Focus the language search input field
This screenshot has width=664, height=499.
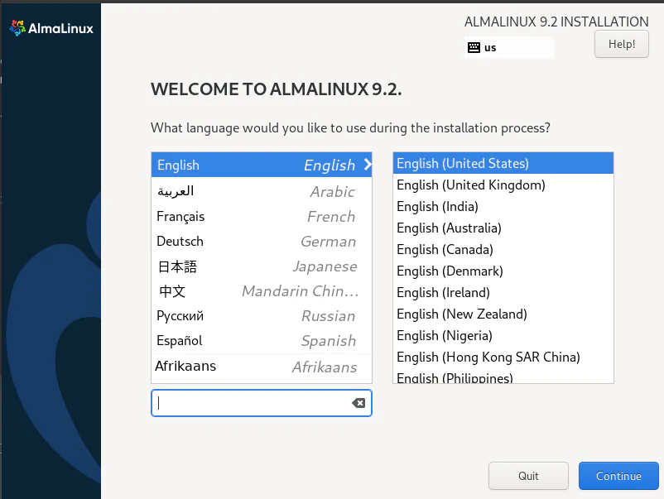(x=262, y=403)
